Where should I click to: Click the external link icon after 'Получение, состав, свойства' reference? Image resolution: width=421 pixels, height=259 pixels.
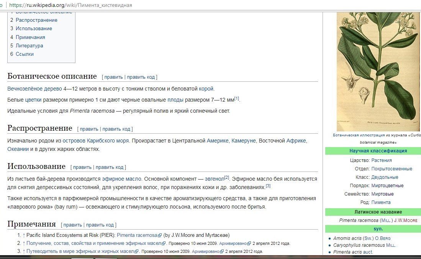pyautogui.click(x=164, y=243)
